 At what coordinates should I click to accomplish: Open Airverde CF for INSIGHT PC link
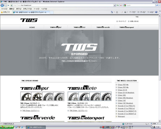pyautogui.click(x=127, y=111)
